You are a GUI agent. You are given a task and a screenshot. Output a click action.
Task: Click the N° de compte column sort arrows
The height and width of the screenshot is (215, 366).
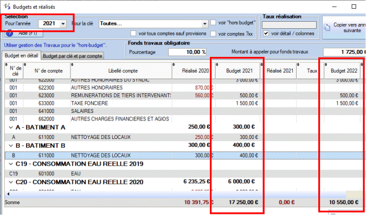coord(25,65)
